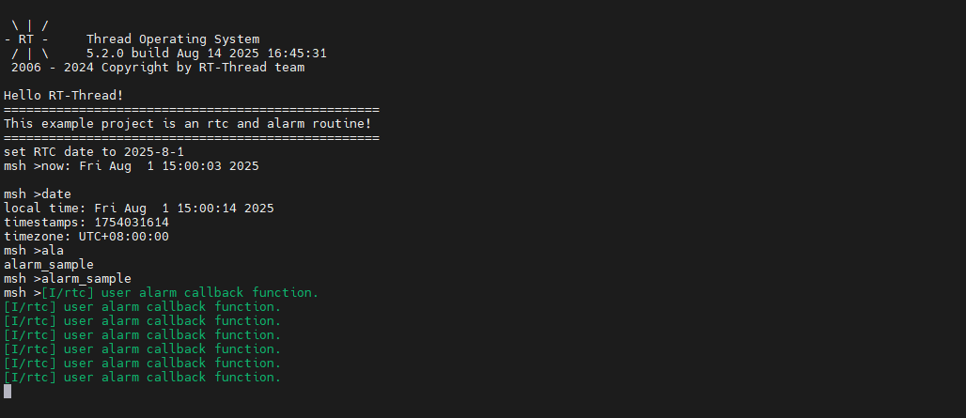Viewport: 966px width, 418px height.
Task: Click the "msh >alarm_sample" command line
Action: [x=68, y=279]
